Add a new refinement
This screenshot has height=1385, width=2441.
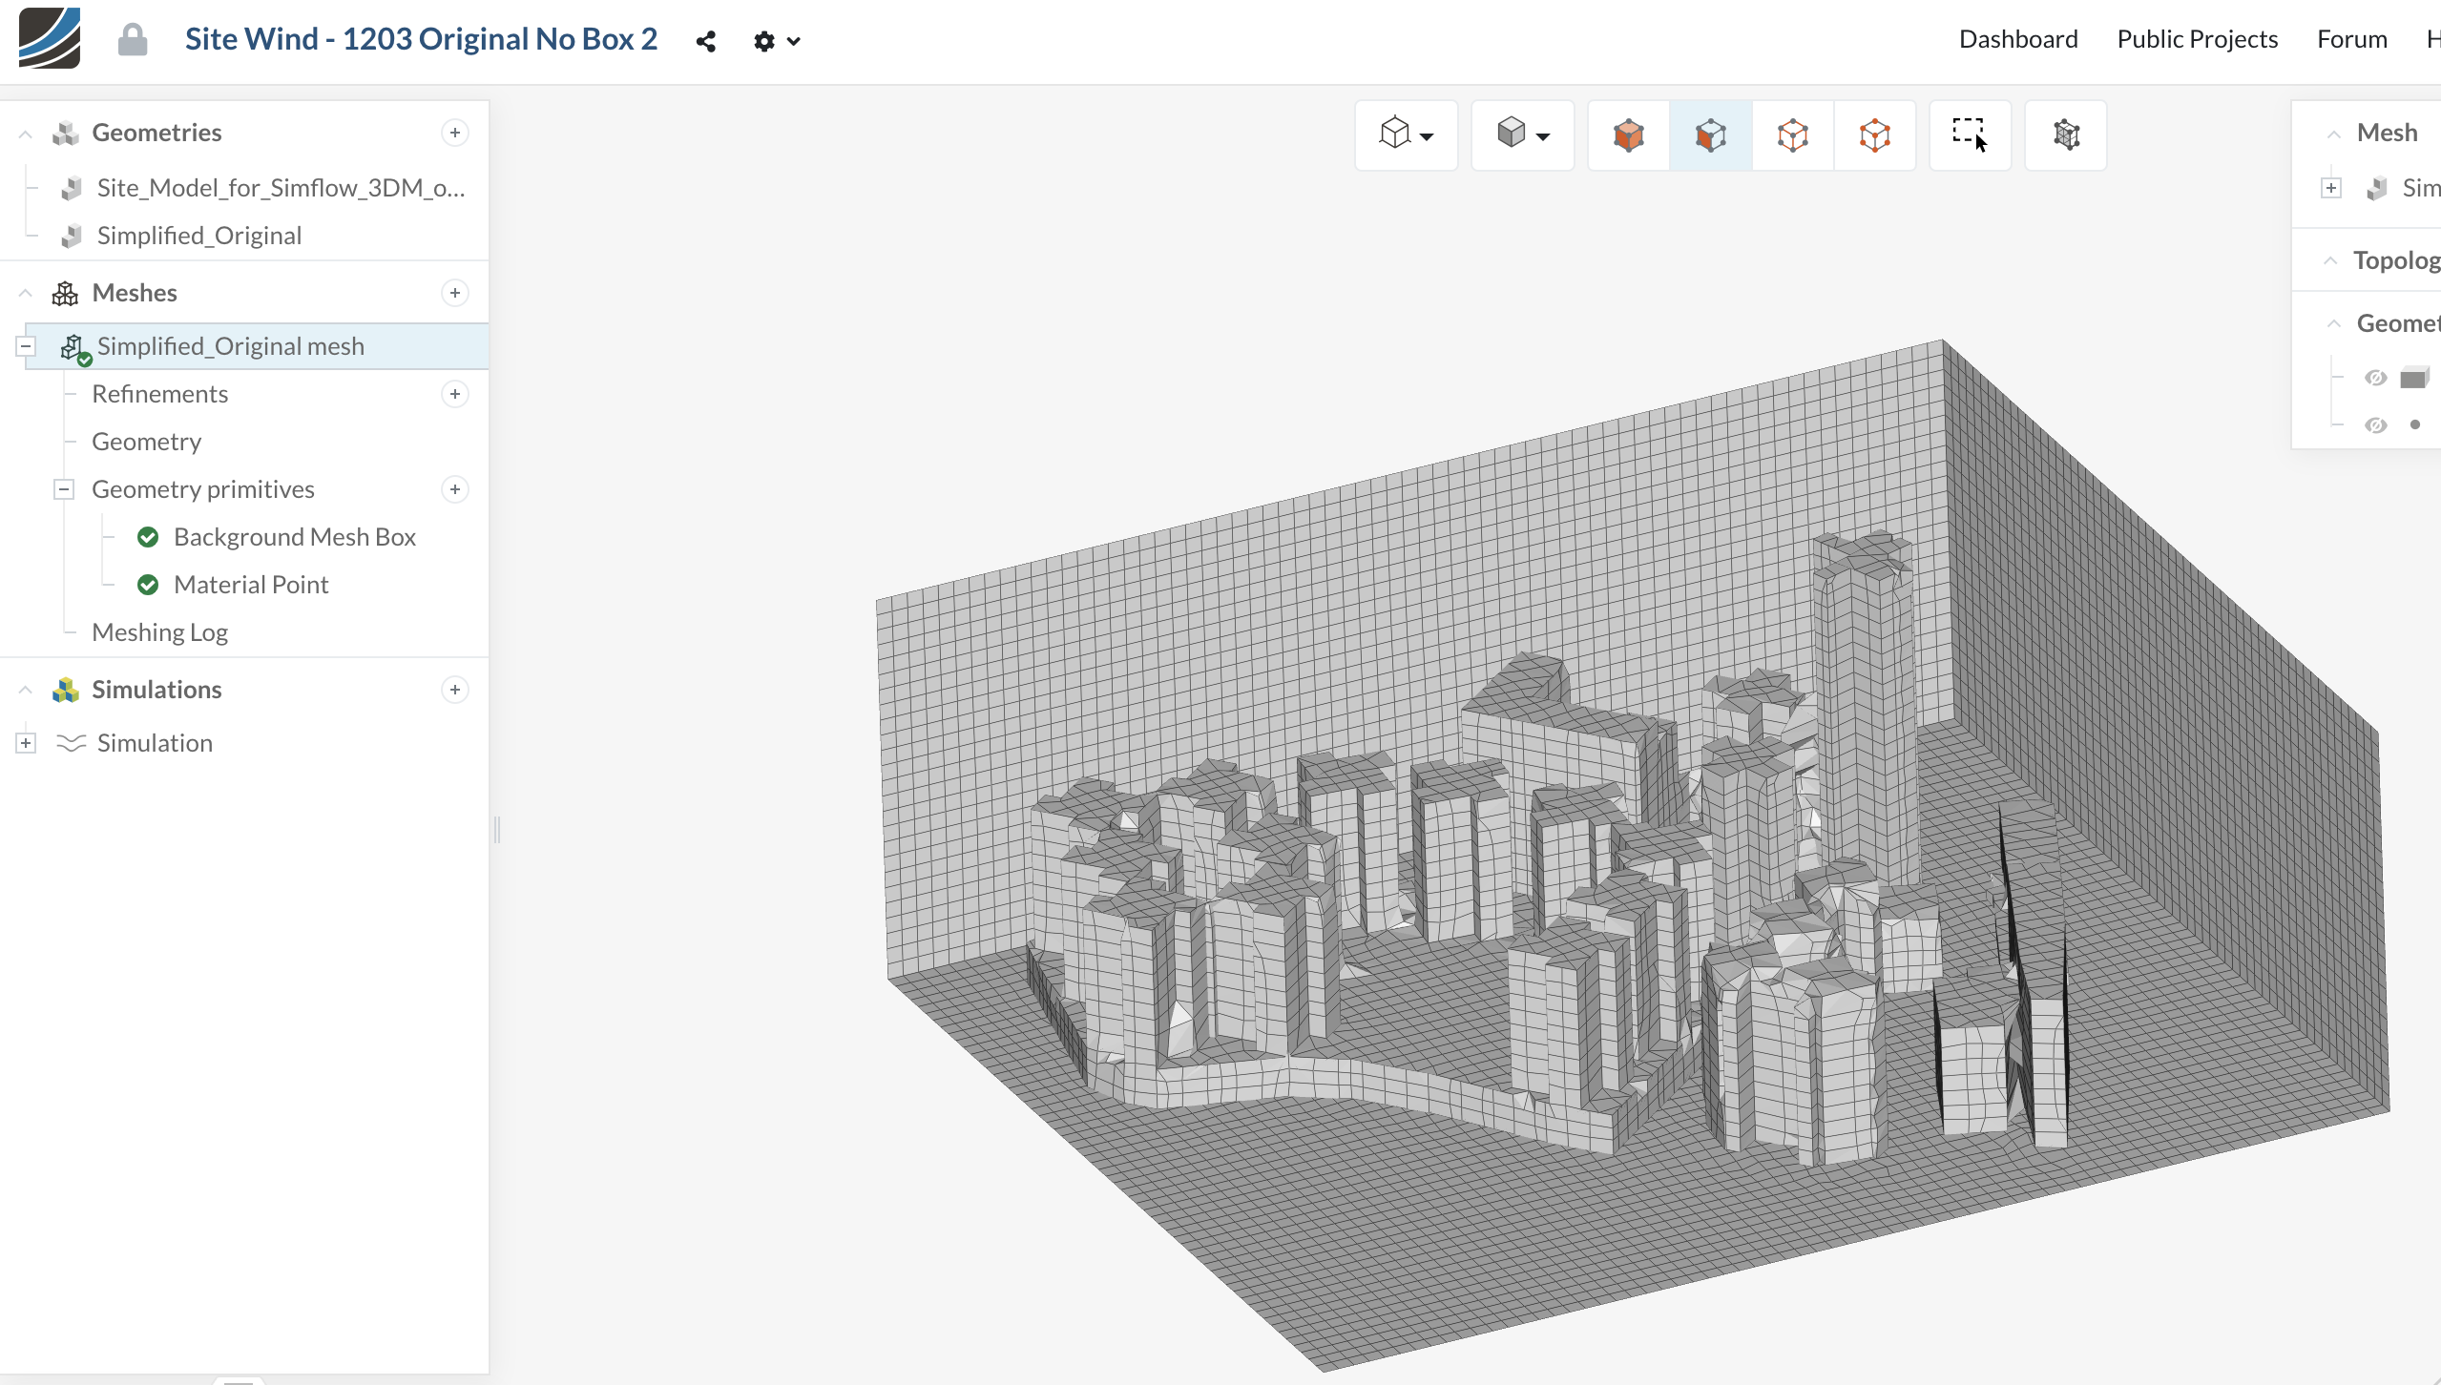[x=455, y=394]
